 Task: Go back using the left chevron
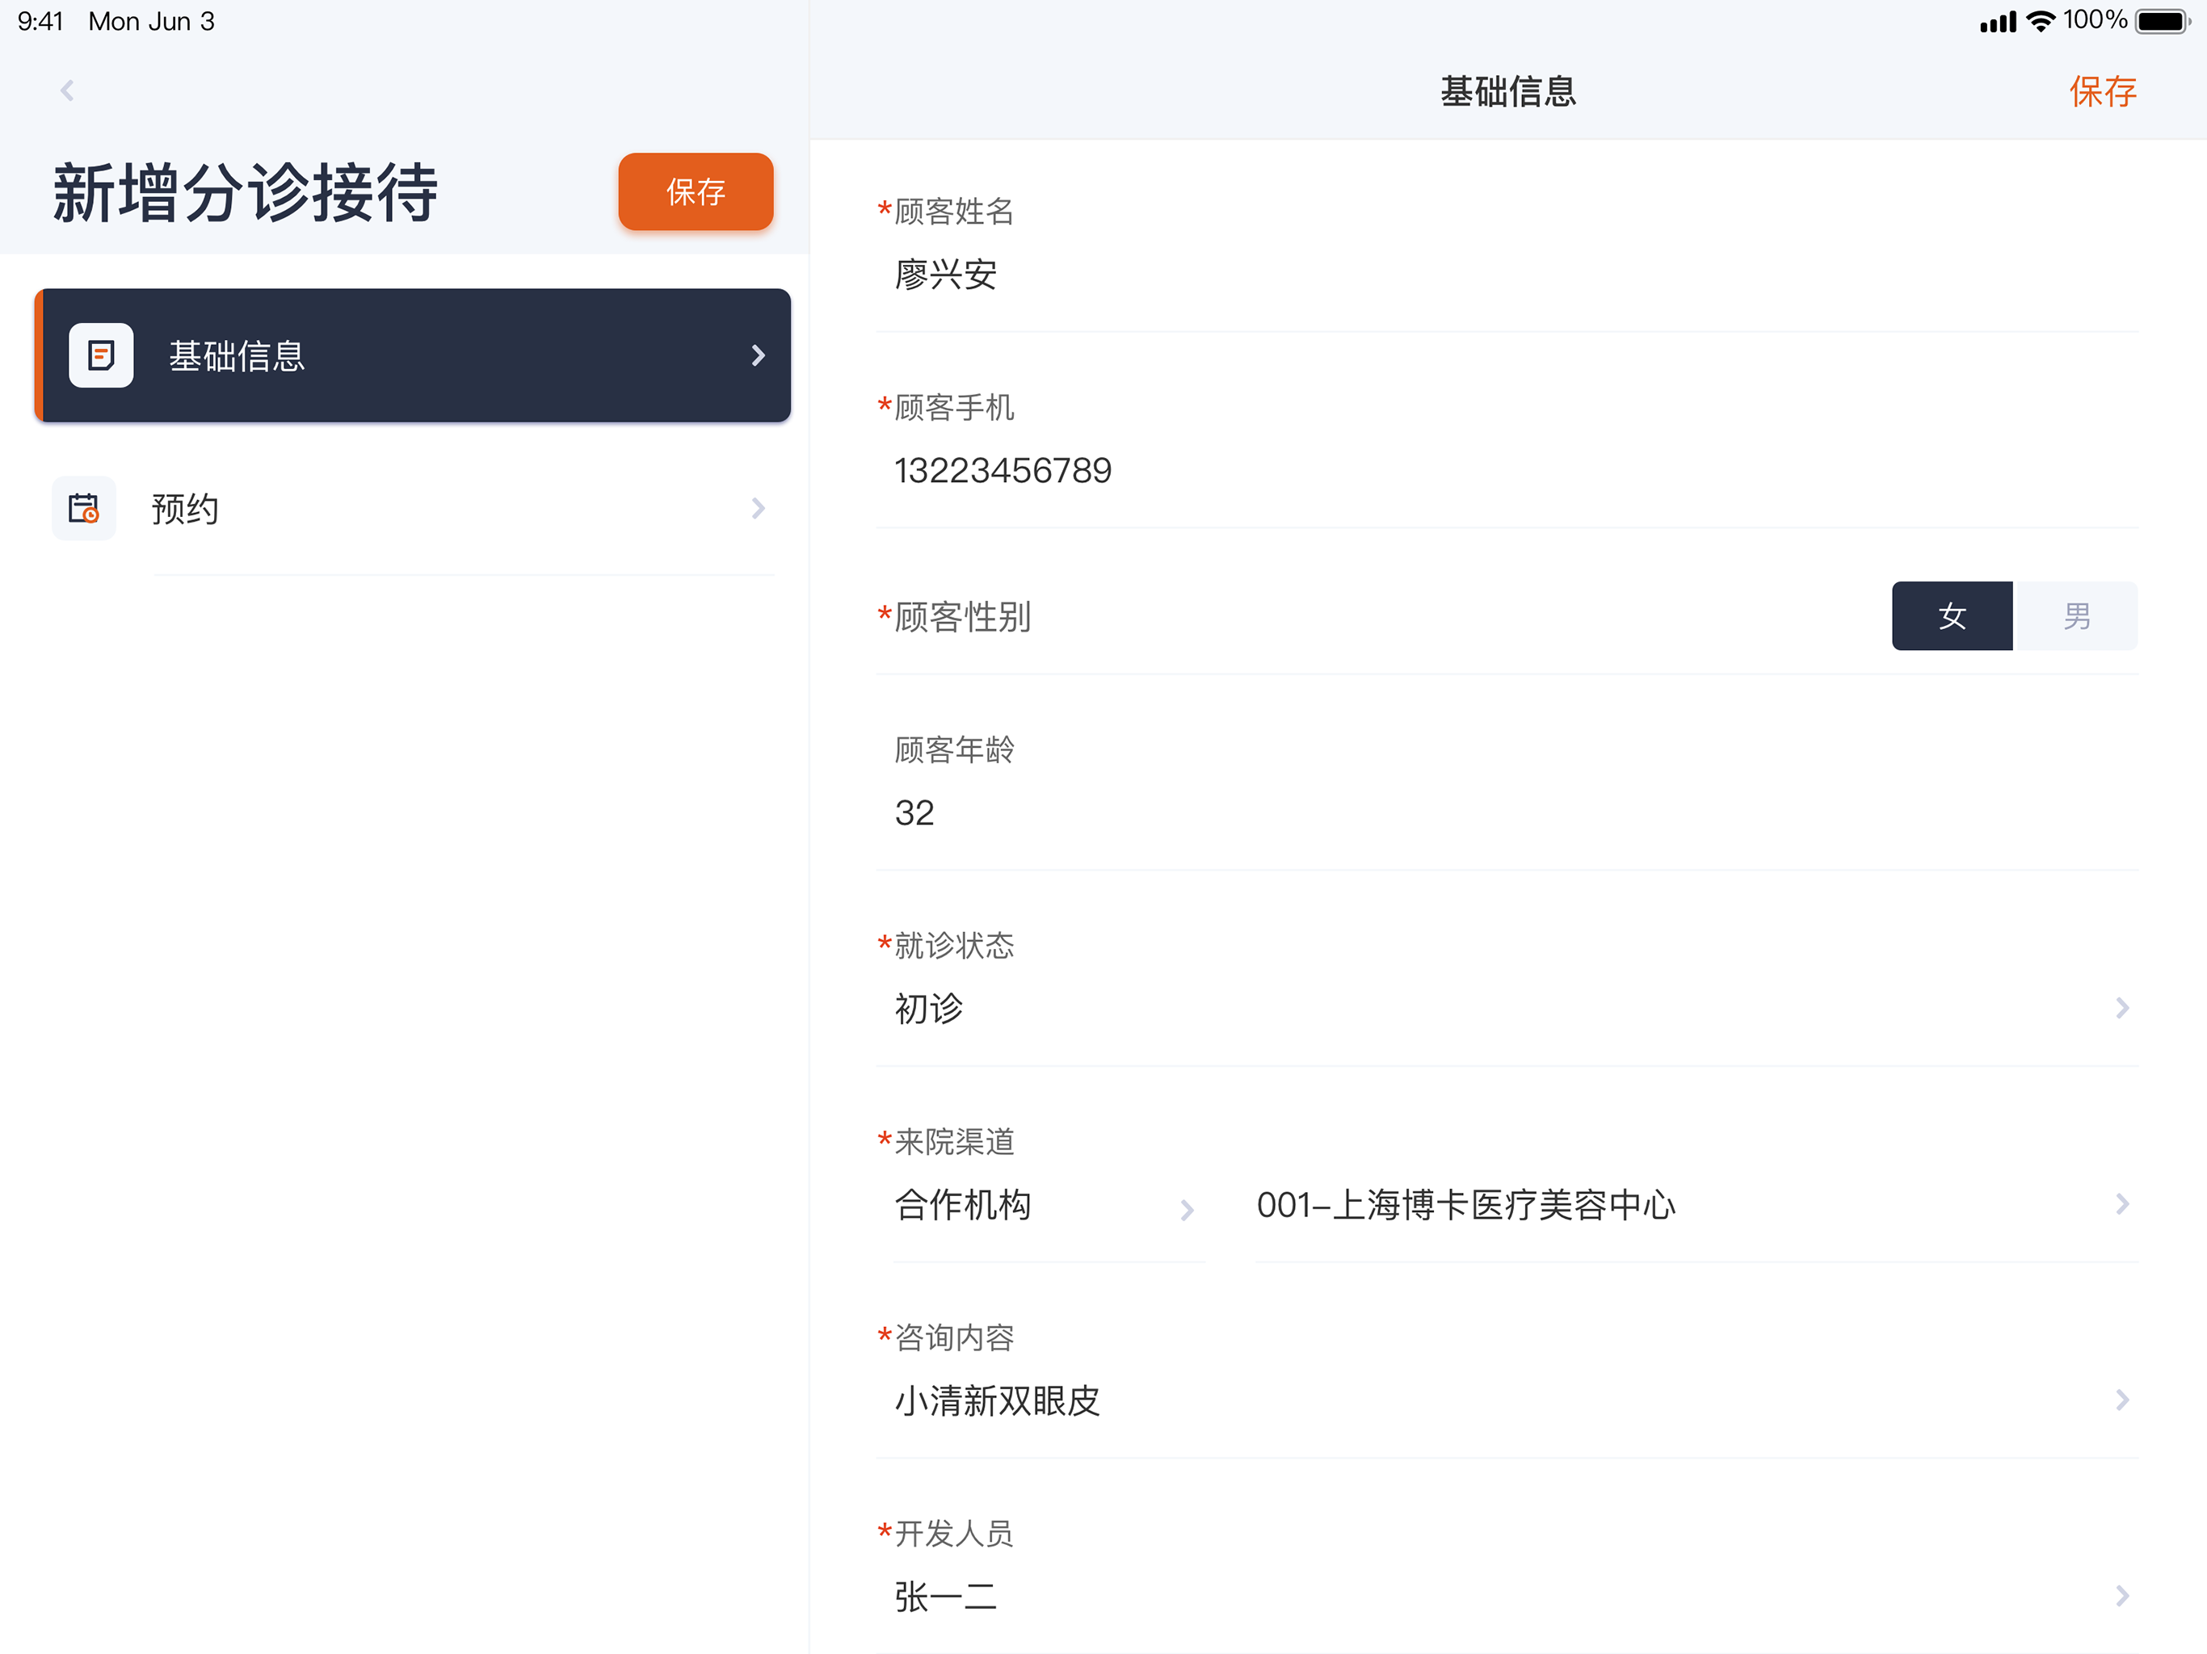(x=67, y=90)
